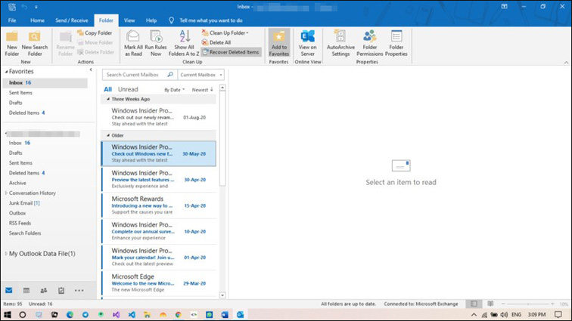The width and height of the screenshot is (572, 321).
Task: Open Junk Email folder
Action: [24, 203]
